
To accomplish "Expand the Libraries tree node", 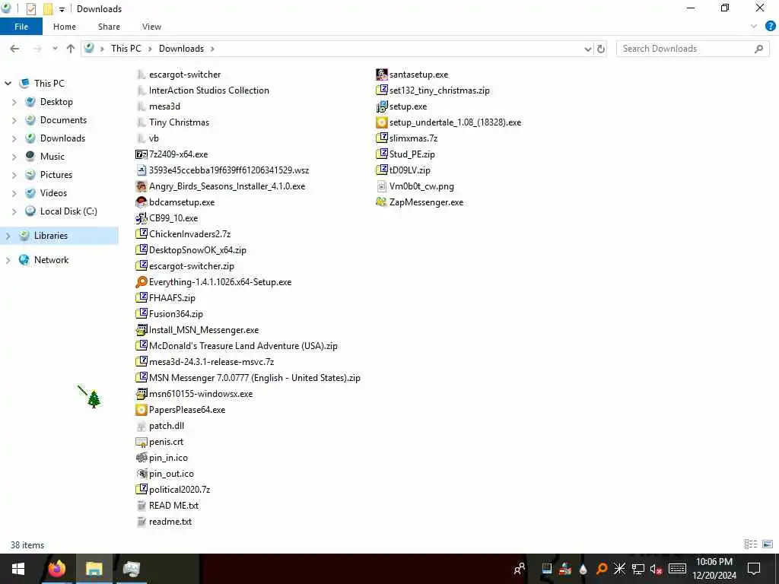I will point(8,236).
